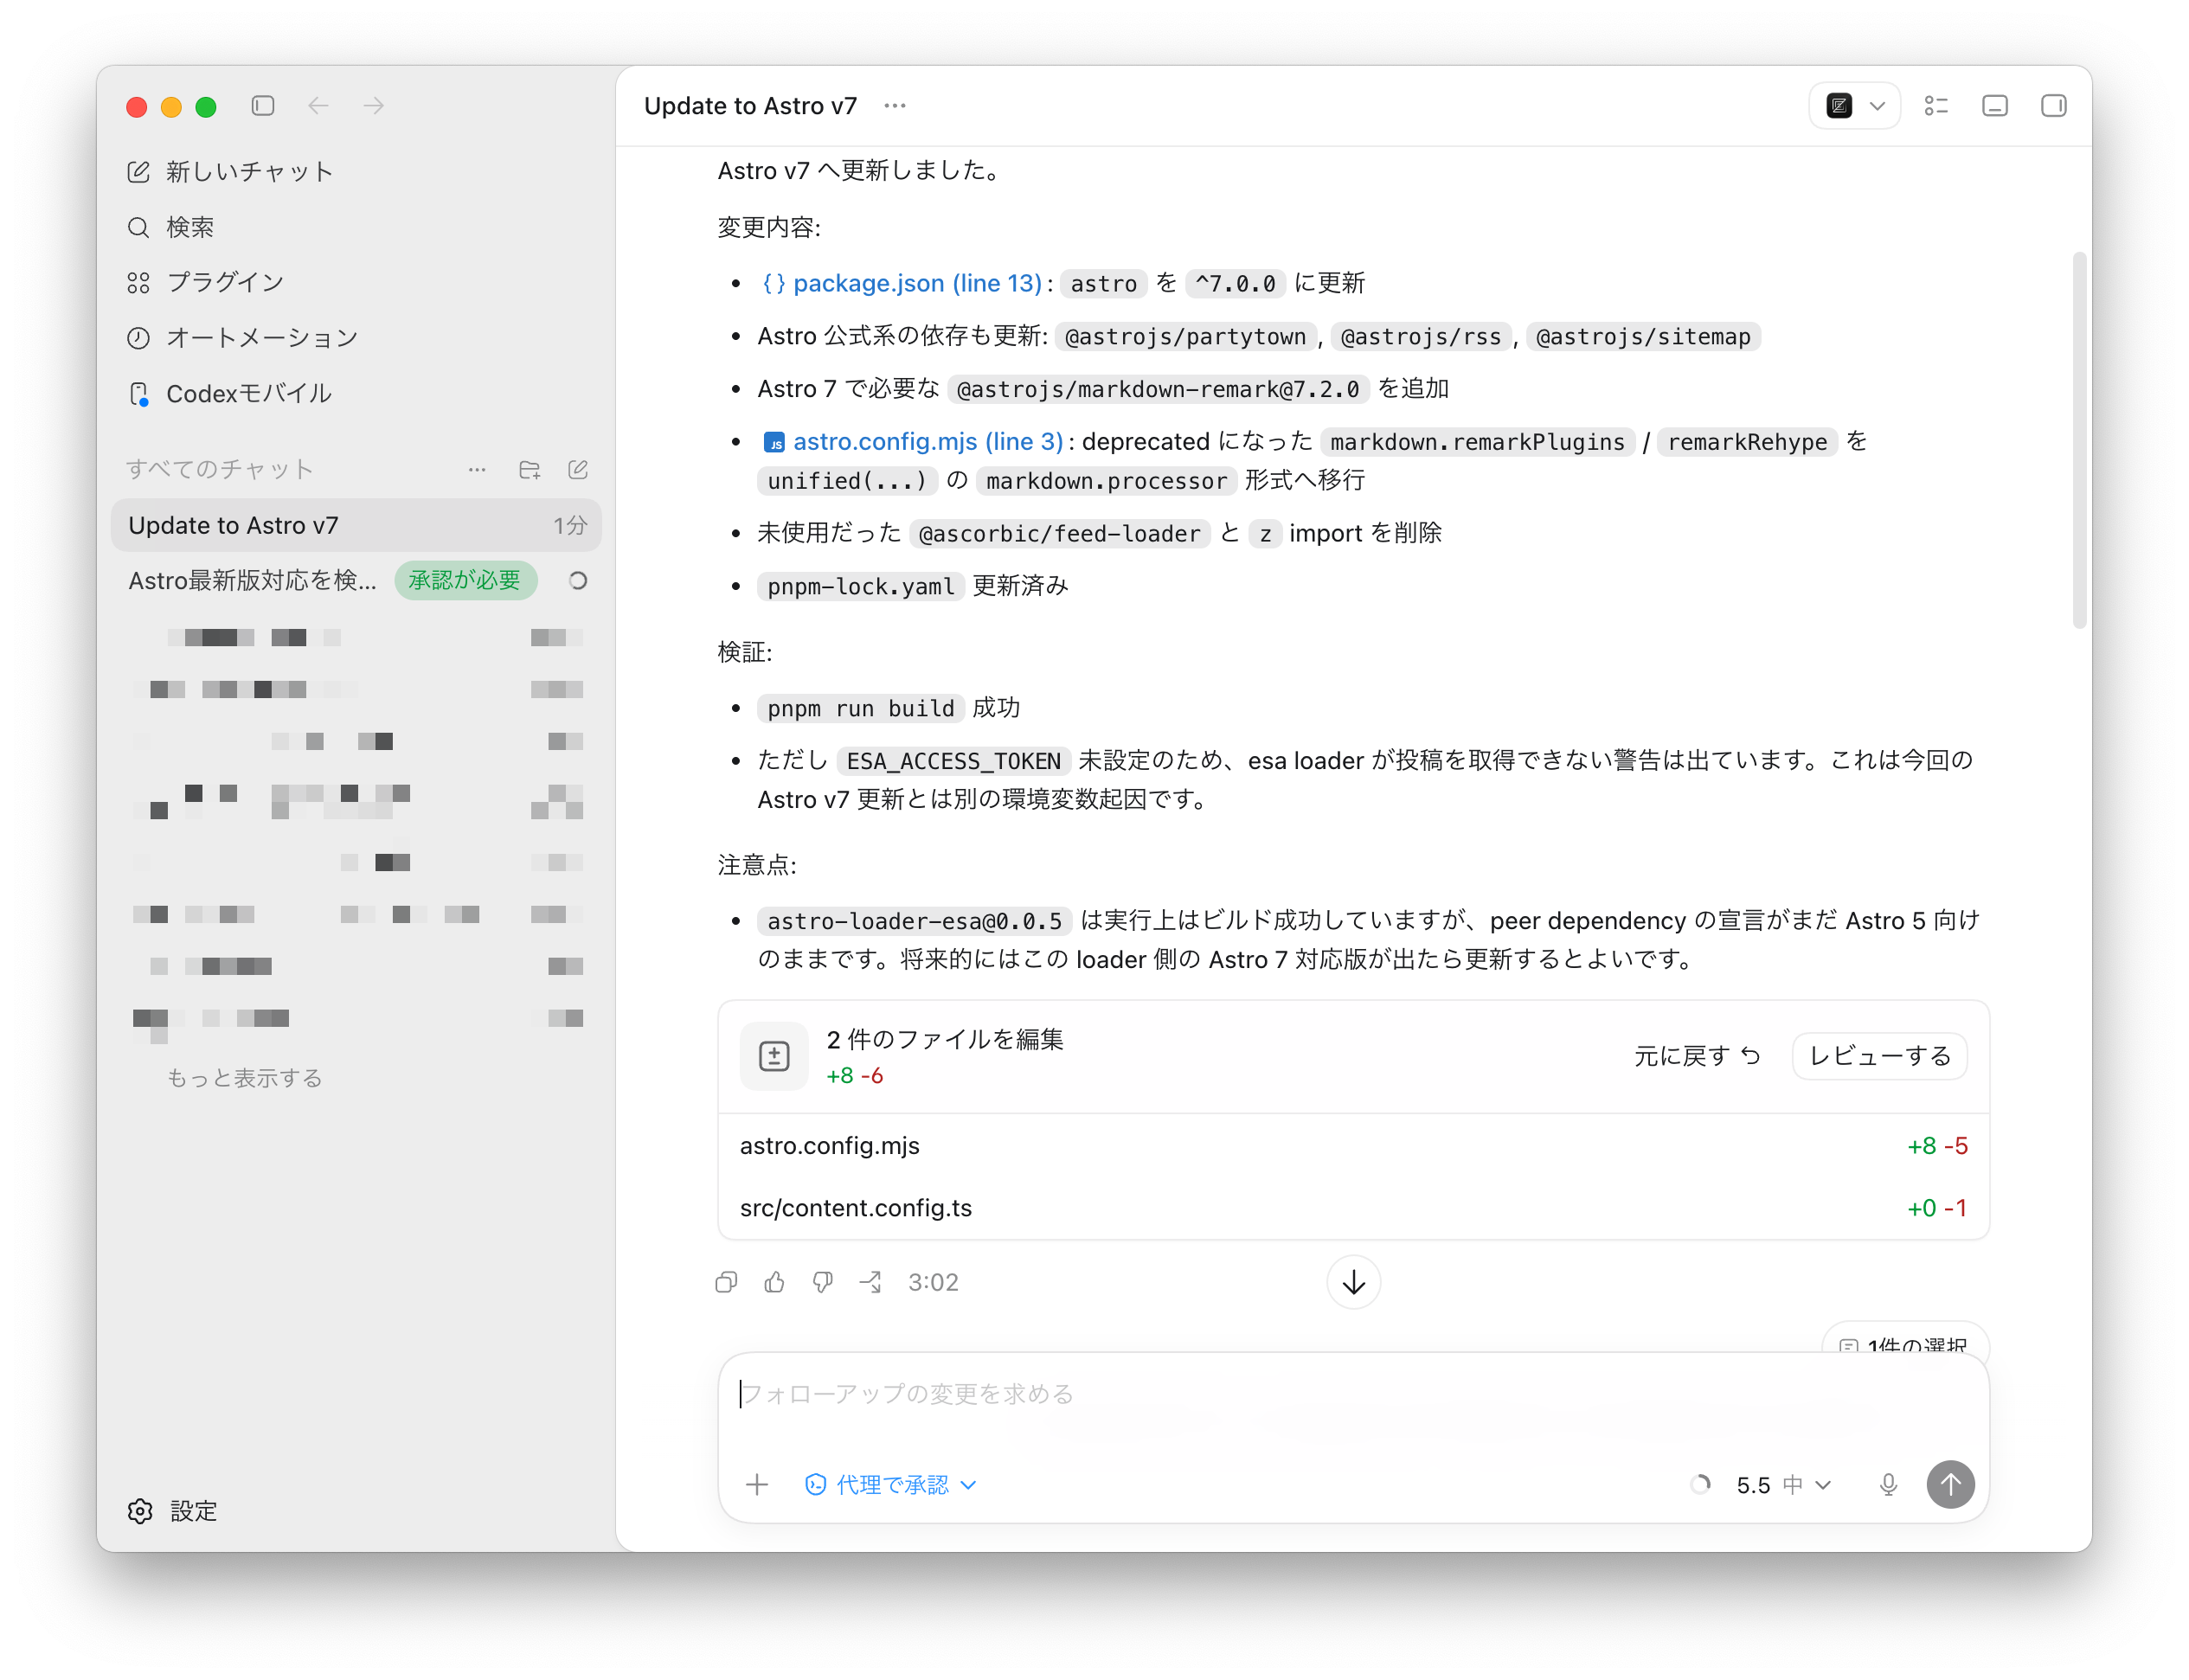
Task: Click the search magnifier icon
Action: click(139, 227)
